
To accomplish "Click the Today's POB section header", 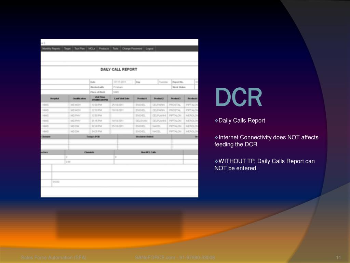I will [93, 137].
